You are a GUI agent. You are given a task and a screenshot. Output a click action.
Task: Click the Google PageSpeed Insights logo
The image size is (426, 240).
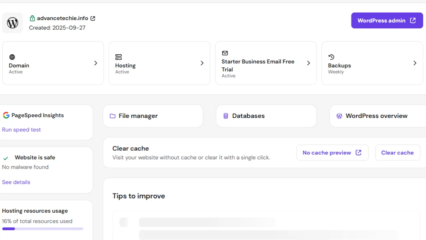[x=6, y=115]
